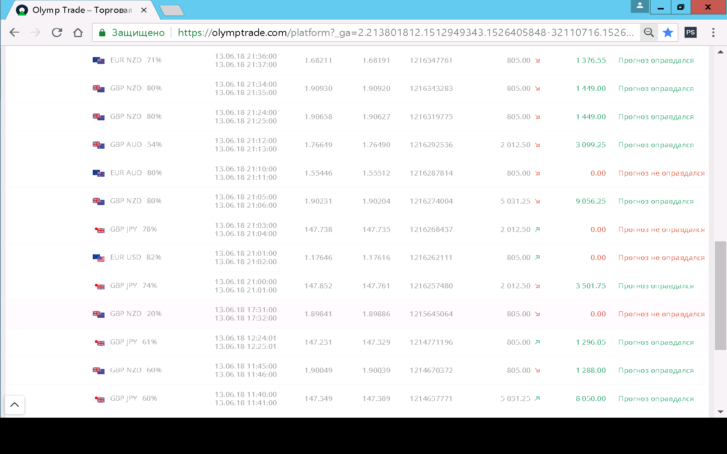The height and width of the screenshot is (454, 727).
Task: Click the page scrollbar thumb
Action: pos(720,295)
